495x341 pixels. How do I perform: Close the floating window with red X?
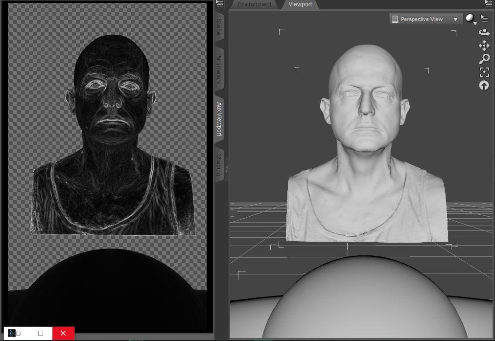pos(63,333)
